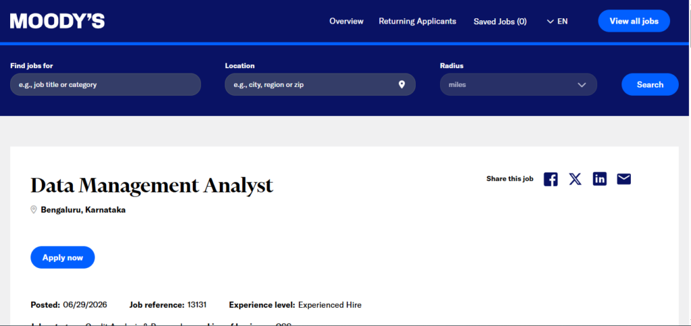Screen dimensions: 691x326
Task: Click the Share this job label
Action: pos(510,178)
